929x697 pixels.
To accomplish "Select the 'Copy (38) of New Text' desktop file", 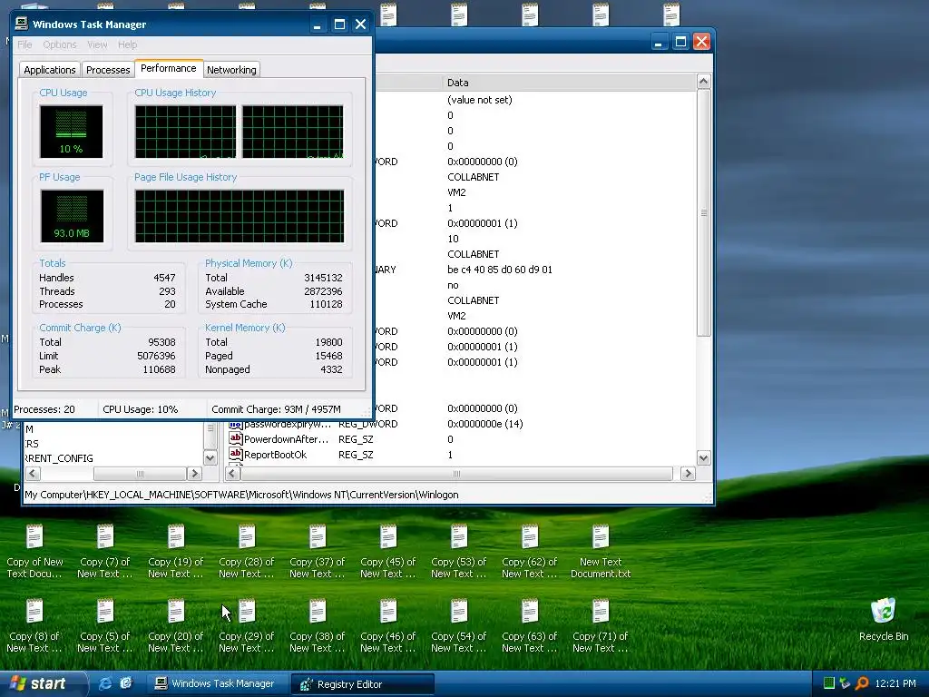I will tap(317, 626).
